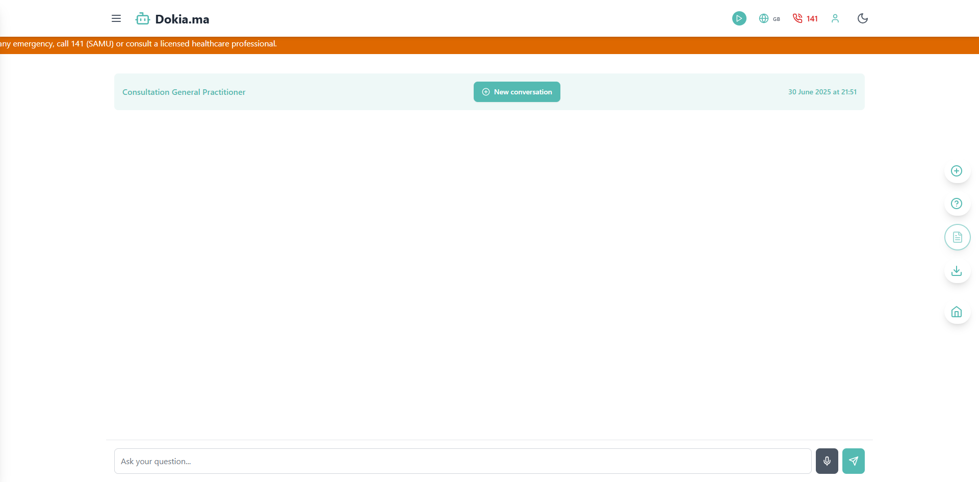The height and width of the screenshot is (482, 979).
Task: Click the floating plus circle icon
Action: (x=957, y=171)
